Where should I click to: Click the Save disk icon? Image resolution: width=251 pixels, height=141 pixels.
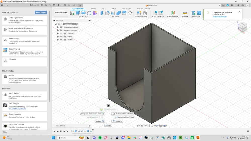[65, 5]
